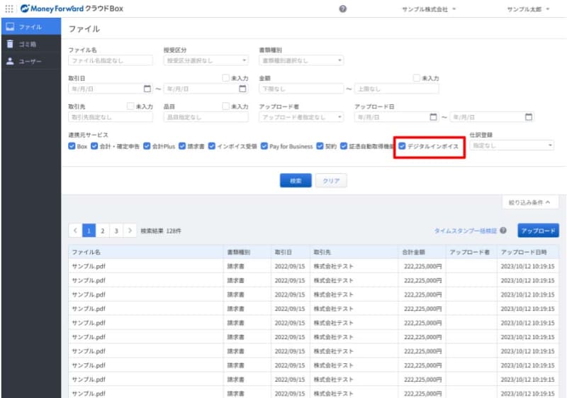Image resolution: width=567 pixels, height=398 pixels.
Task: Expand the サンプル株式会社 company dropdown
Action: pyautogui.click(x=429, y=9)
